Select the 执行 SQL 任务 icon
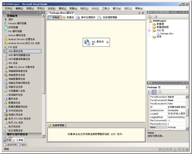Image resolution: width=192 pixels, height=154 pixels. (6, 122)
